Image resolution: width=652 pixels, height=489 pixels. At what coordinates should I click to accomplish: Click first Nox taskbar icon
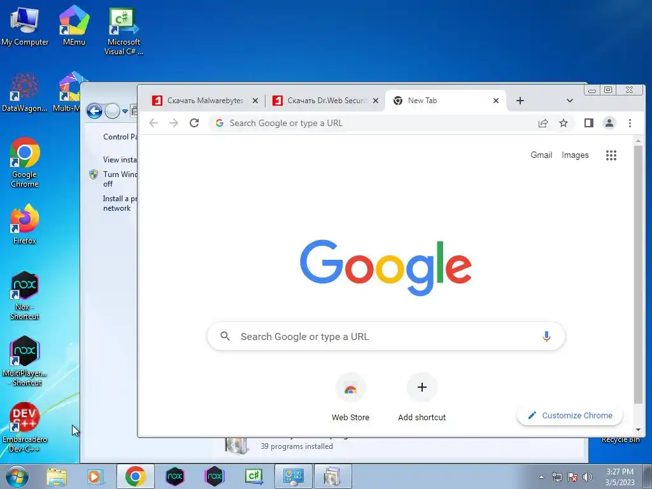pyautogui.click(x=174, y=476)
